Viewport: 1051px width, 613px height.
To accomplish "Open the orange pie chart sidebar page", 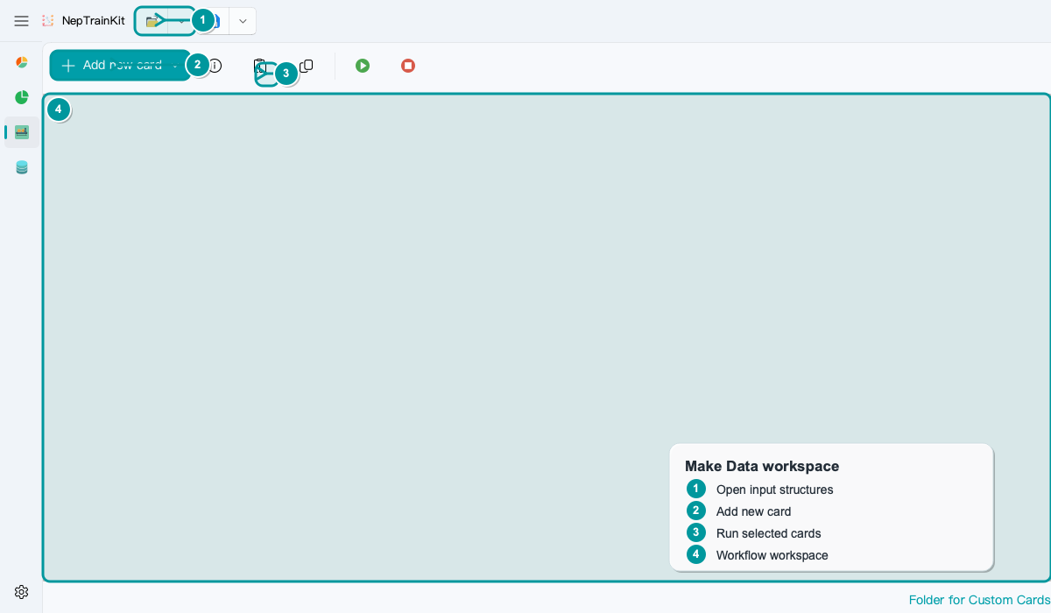I will click(x=22, y=62).
